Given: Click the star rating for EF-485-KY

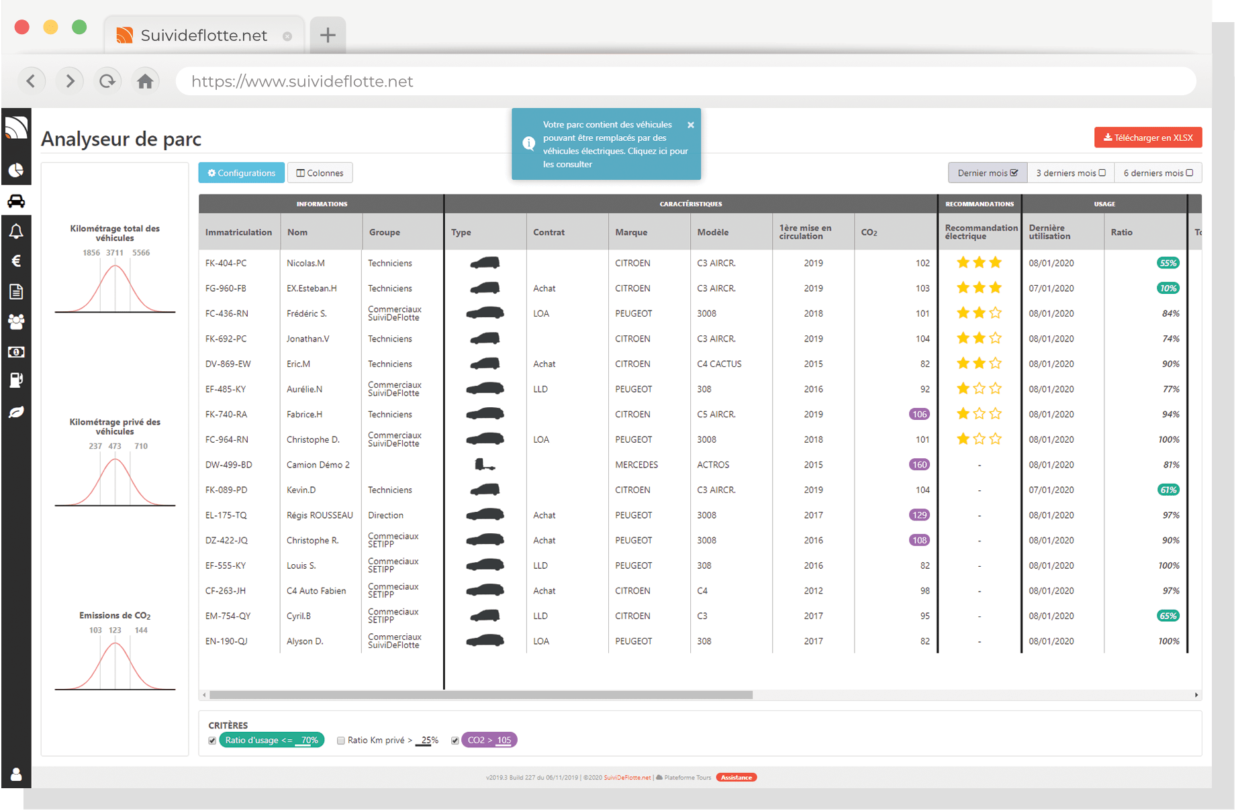Looking at the screenshot, I should click(979, 388).
